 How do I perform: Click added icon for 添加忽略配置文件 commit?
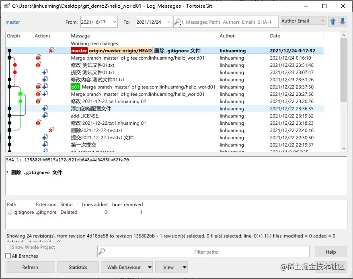tap(45, 108)
